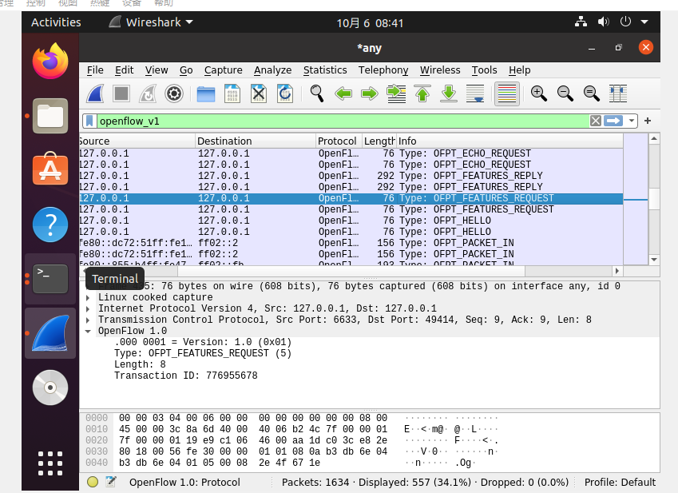Toggle packet list colorization
678x493 pixels.
(507, 93)
